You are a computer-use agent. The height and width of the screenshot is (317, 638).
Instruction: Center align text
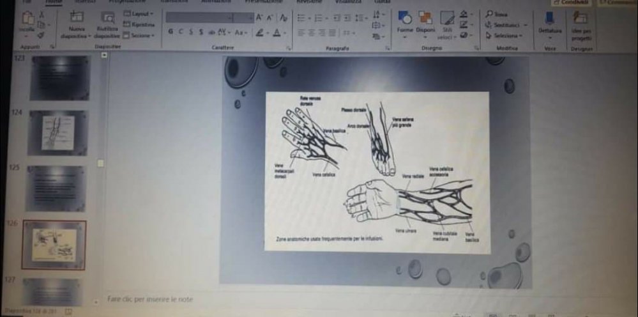[312, 33]
